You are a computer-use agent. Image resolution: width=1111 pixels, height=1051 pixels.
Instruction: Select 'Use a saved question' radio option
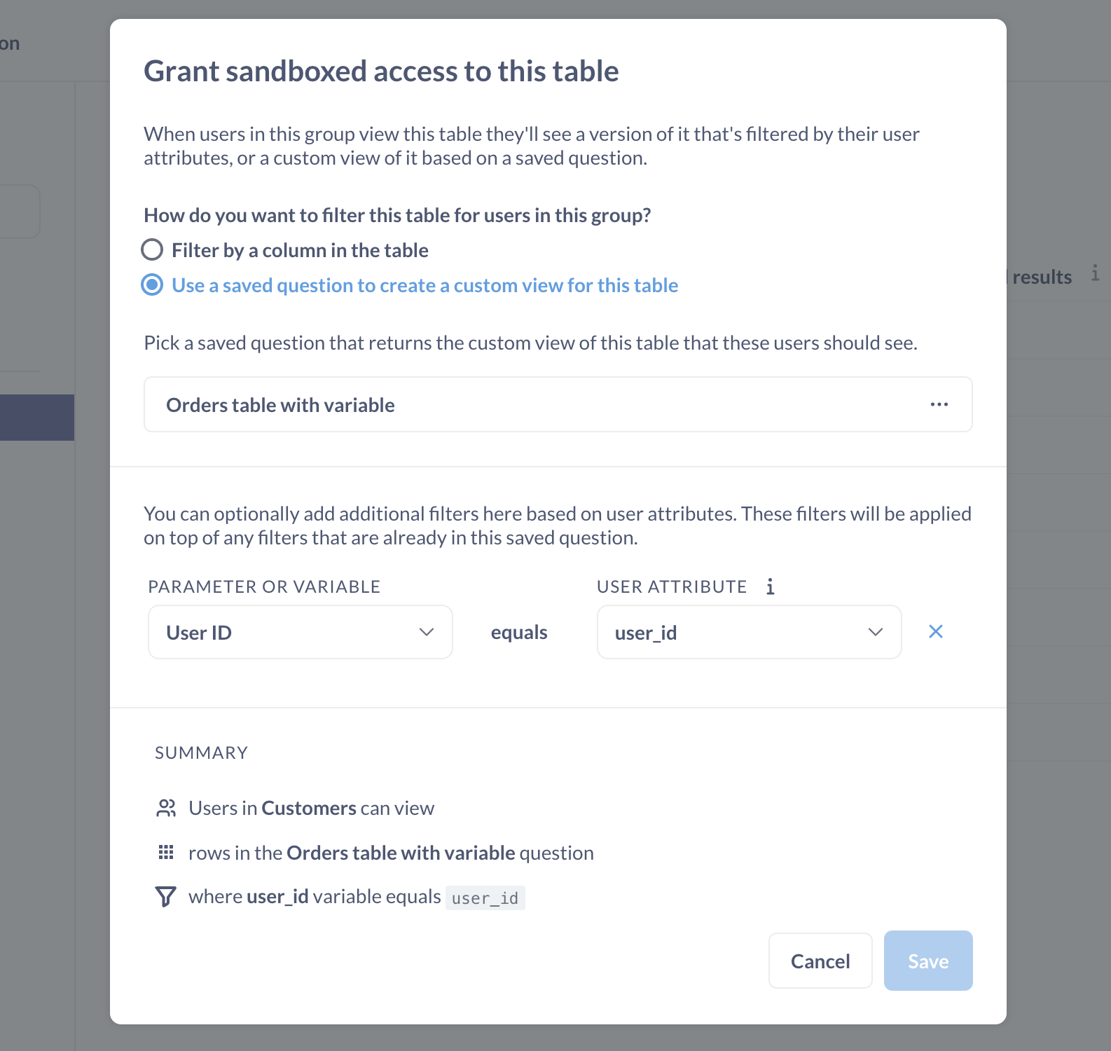152,284
